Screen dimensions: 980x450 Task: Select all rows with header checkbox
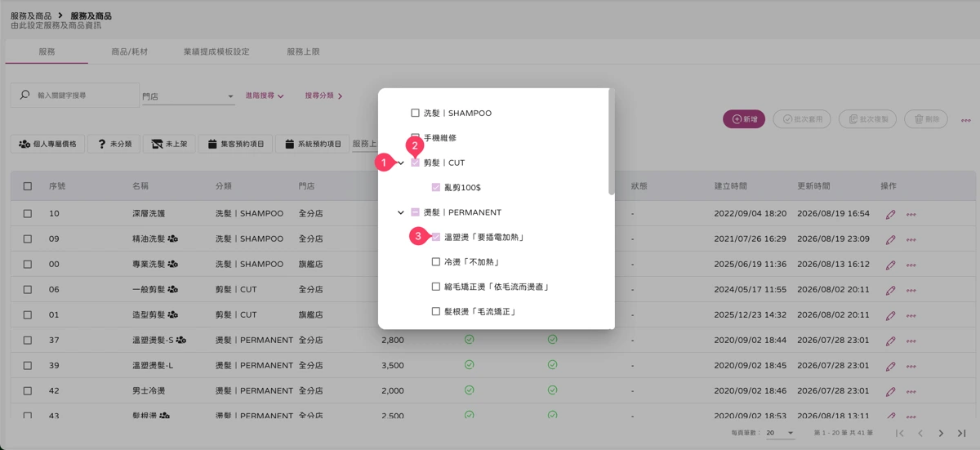click(28, 186)
